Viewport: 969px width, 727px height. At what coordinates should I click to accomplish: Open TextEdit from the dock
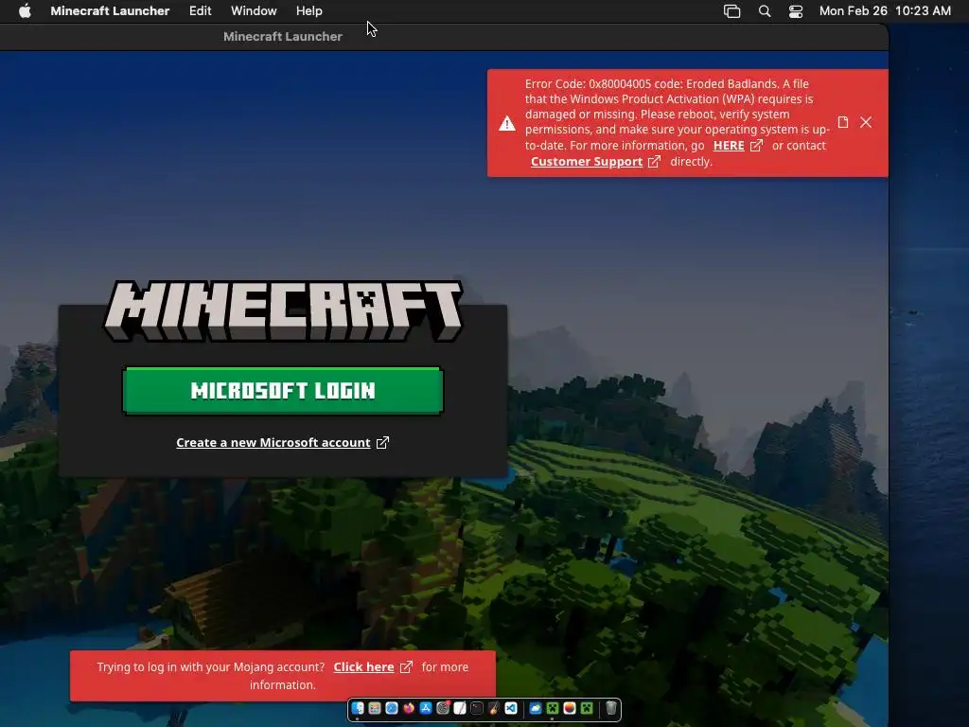pos(460,708)
